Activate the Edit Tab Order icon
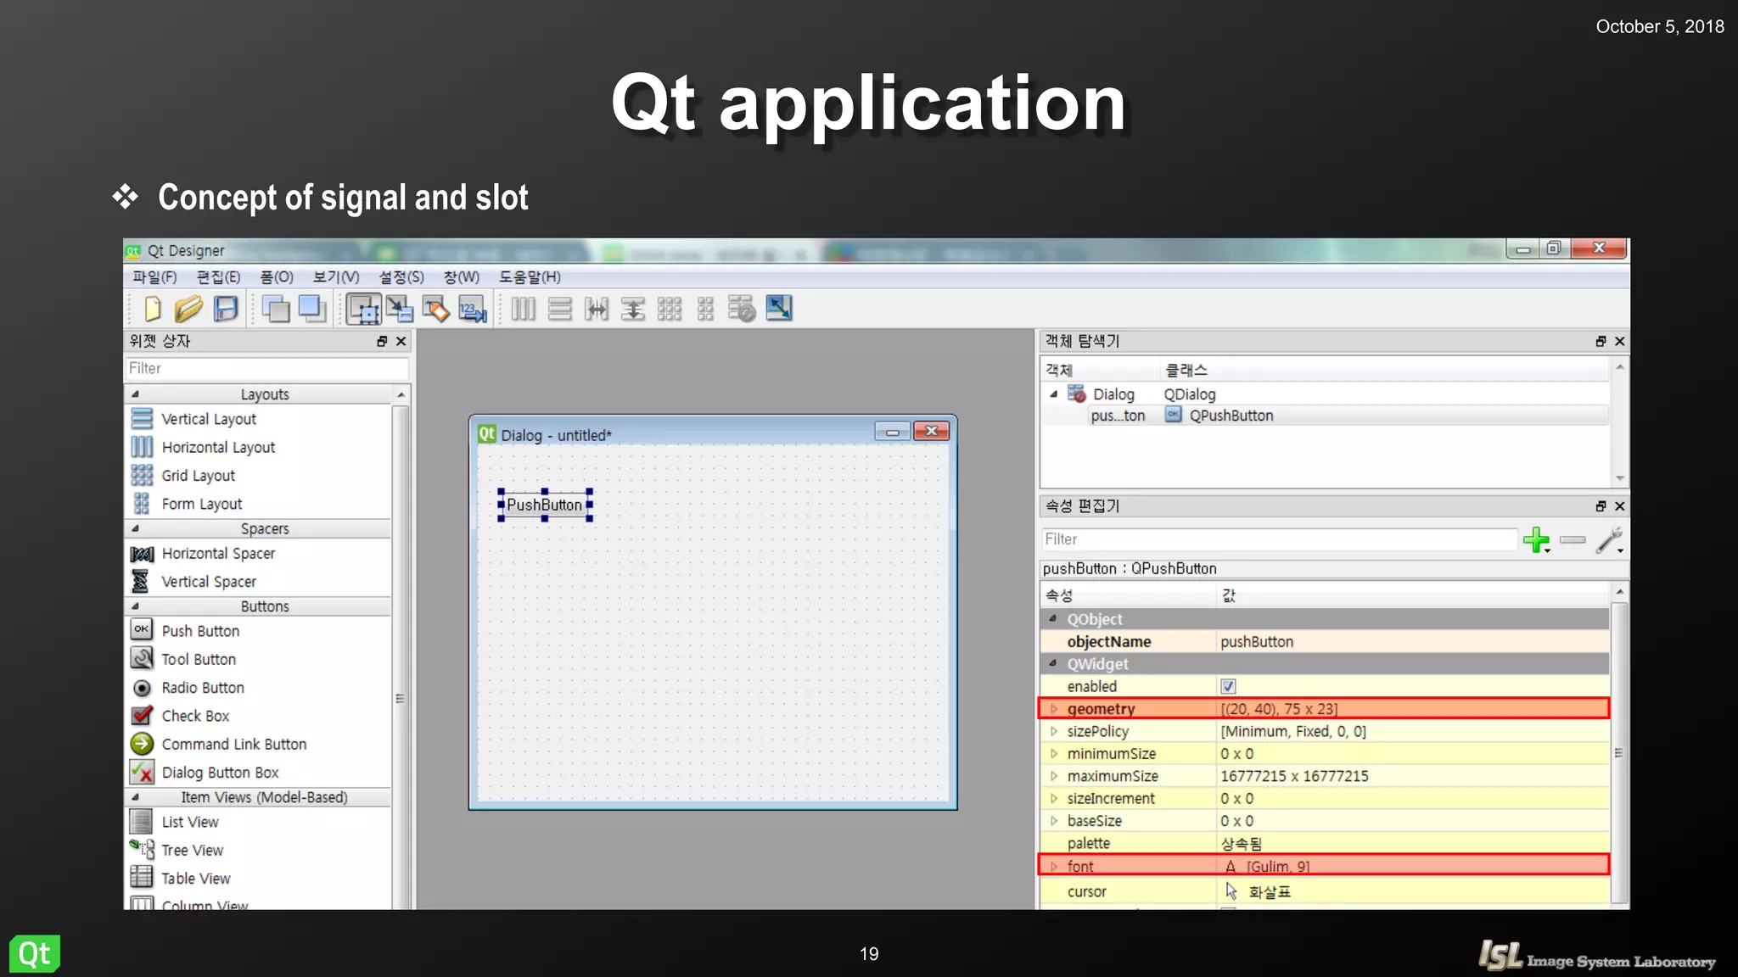 point(473,309)
